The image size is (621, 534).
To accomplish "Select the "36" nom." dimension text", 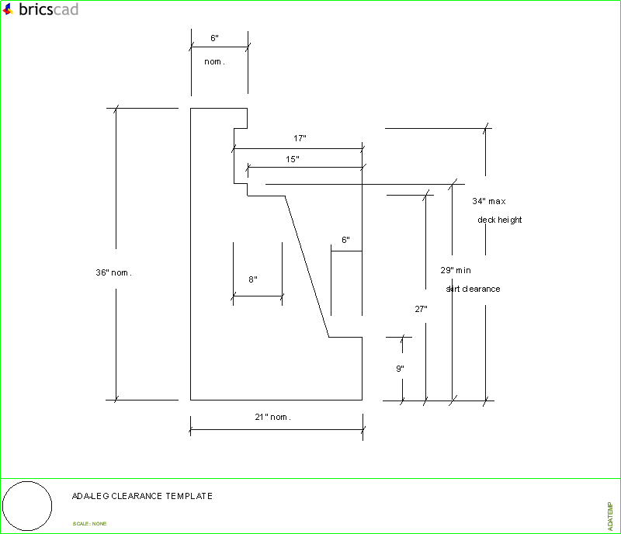I will tap(113, 272).
